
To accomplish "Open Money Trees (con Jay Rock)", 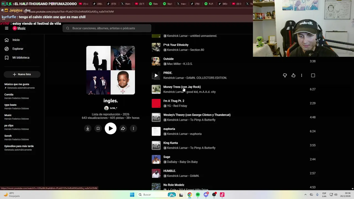I will click(x=182, y=87).
